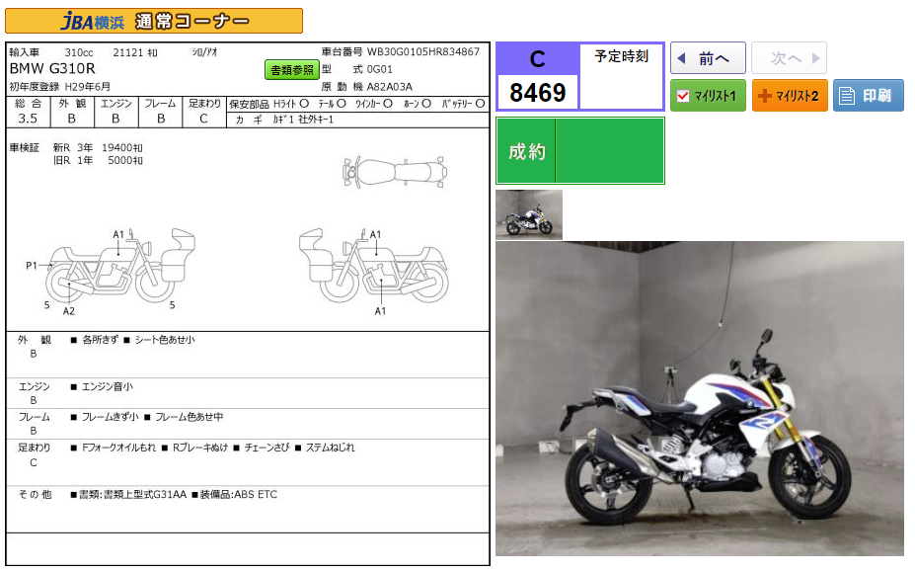Select the Fフォークオイルもれ suspension note
This screenshot has height=572, width=915.
point(119,448)
